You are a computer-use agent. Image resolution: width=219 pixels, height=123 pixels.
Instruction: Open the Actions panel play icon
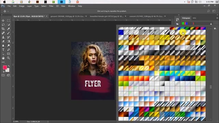click(177, 24)
